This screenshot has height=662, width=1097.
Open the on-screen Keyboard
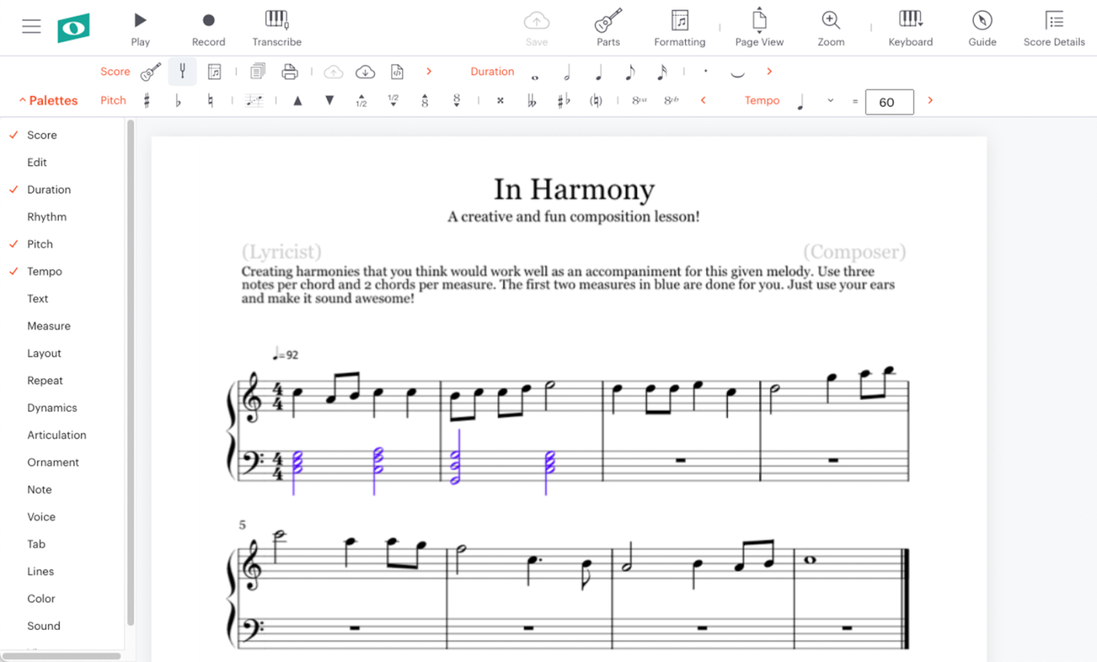click(910, 26)
